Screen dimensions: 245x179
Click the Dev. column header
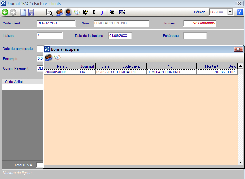[x=232, y=66]
